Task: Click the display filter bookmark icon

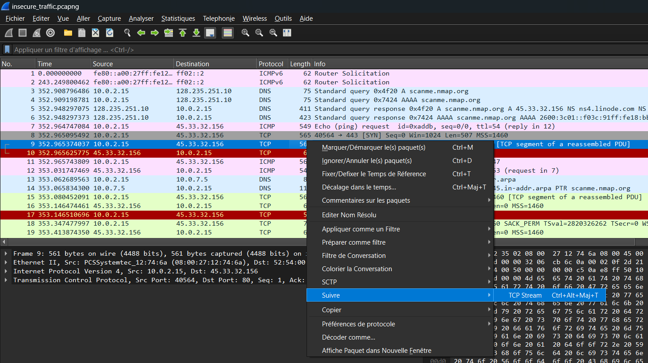Action: 7,49
